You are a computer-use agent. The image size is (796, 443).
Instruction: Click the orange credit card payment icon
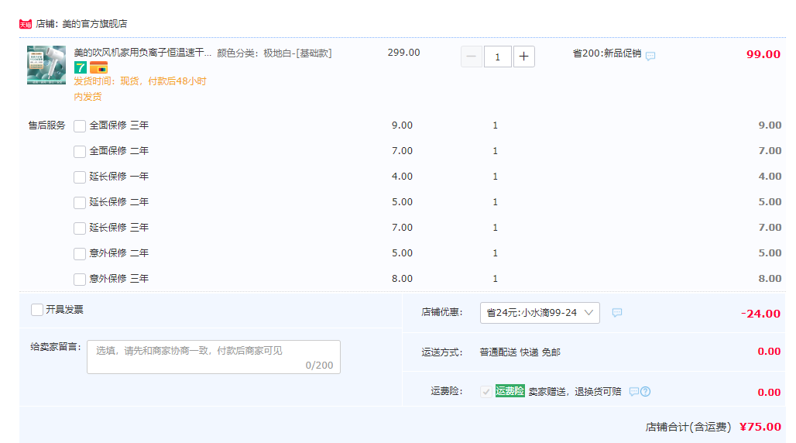(98, 67)
